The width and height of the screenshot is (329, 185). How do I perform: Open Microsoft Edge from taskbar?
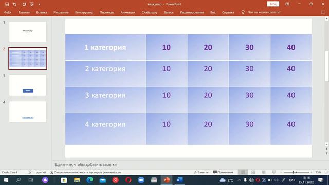point(89,180)
